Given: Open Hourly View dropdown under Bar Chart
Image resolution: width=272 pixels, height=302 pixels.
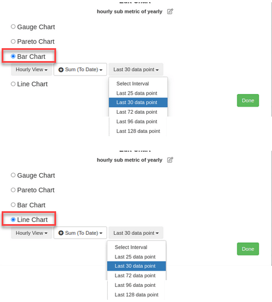Looking at the screenshot, I should coord(31,69).
